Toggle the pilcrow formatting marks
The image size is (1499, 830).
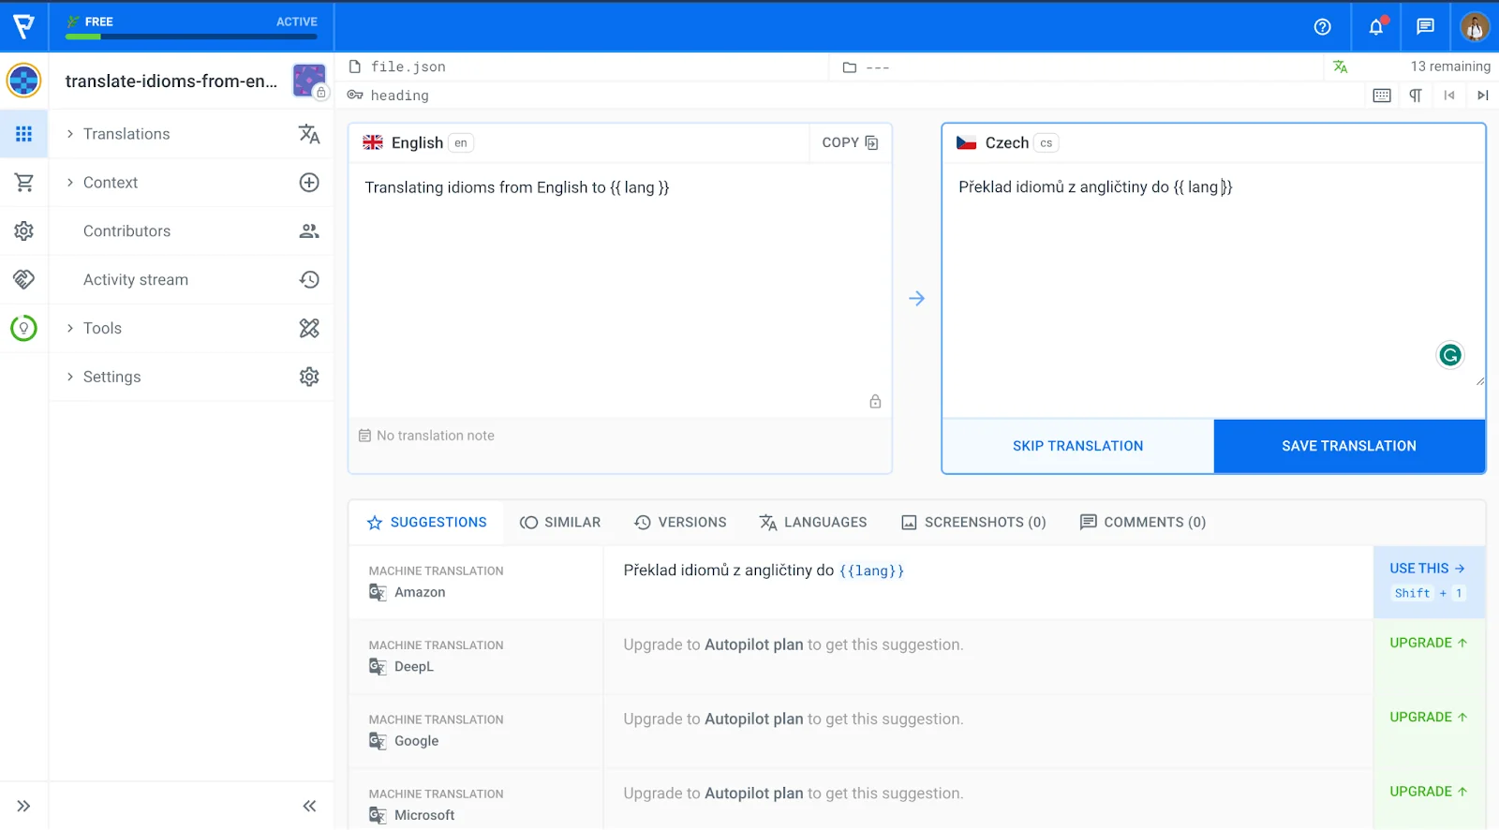coord(1416,96)
